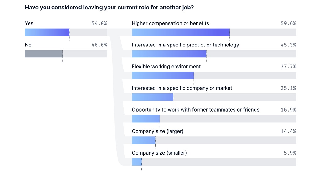Select the Flexible working environment bar
The height and width of the screenshot is (175, 321).
coord(163,75)
